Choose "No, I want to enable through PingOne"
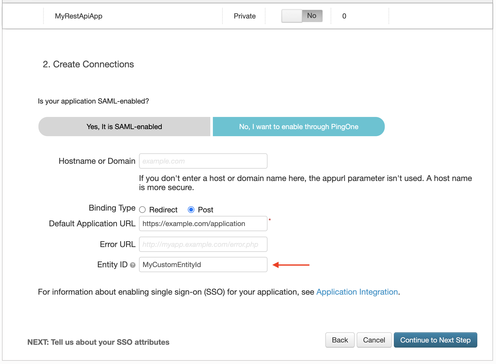The image size is (496, 364). 298,127
